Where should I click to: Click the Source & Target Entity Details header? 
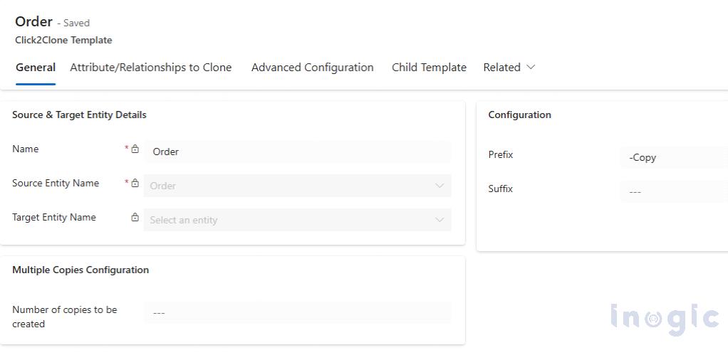[x=79, y=115]
